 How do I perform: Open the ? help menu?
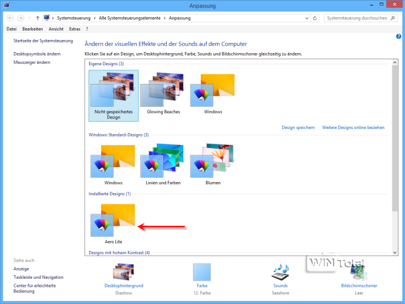(x=87, y=29)
